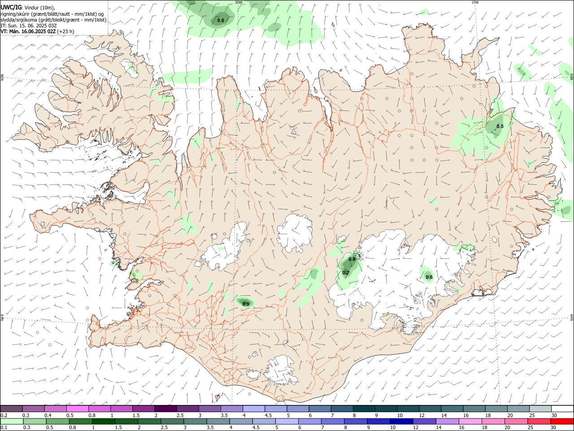Click the 'rigning/skúrir' legend description line
Screen dimensions: 574x431
52,14
